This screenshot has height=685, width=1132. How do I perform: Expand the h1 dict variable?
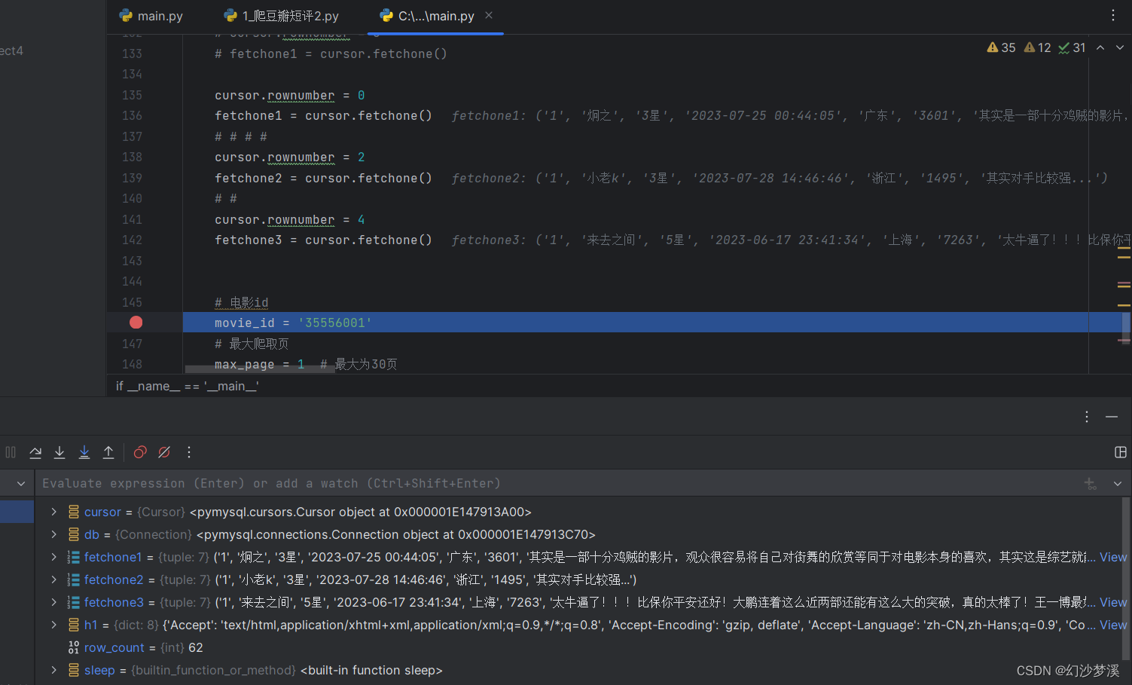[x=52, y=625]
